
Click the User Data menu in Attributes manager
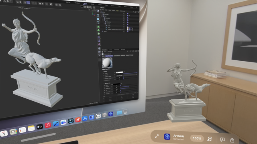coord(110,52)
